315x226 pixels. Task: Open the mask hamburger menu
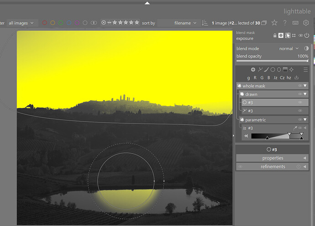[x=305, y=70]
